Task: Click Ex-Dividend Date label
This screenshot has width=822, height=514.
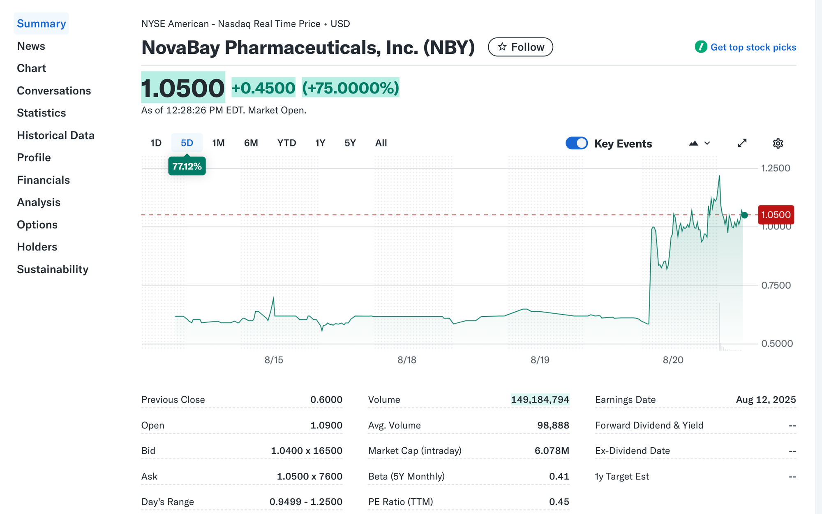Action: [x=633, y=451]
